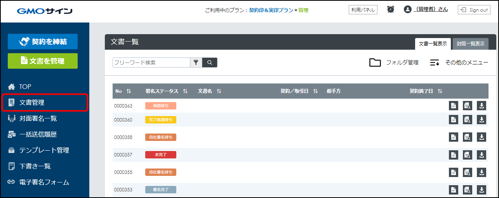Click the magnifier search button

point(210,63)
